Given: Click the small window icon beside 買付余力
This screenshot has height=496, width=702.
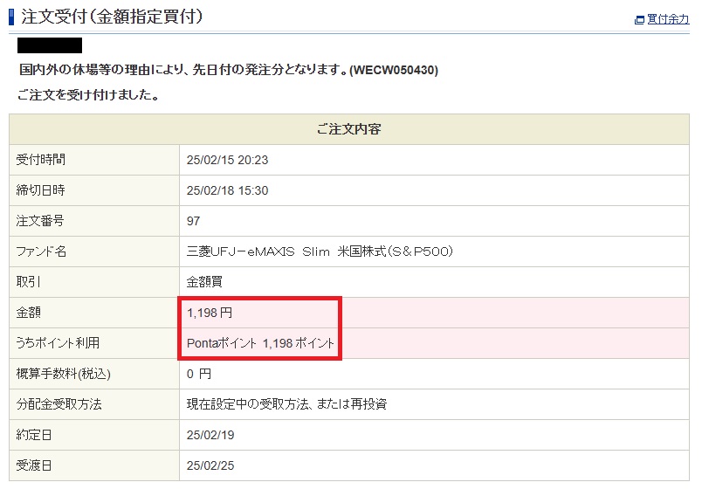Looking at the screenshot, I should [639, 20].
